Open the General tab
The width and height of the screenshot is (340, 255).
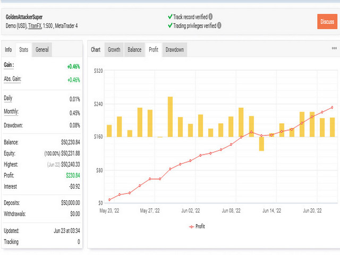[42, 49]
